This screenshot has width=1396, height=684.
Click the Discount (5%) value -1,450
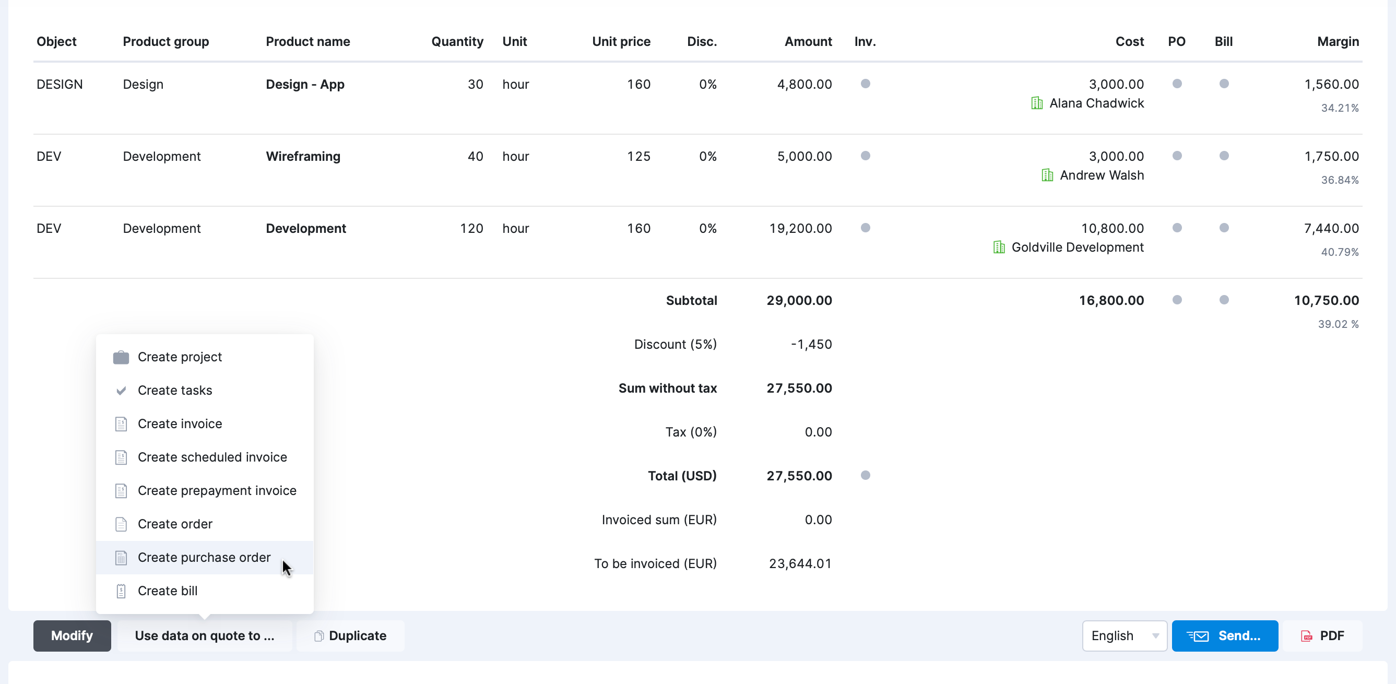pyautogui.click(x=811, y=345)
